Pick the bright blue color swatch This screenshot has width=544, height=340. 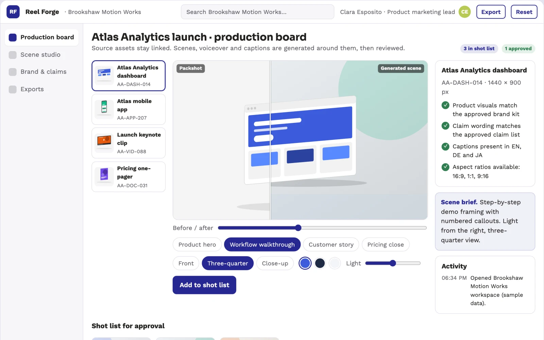pyautogui.click(x=305, y=263)
